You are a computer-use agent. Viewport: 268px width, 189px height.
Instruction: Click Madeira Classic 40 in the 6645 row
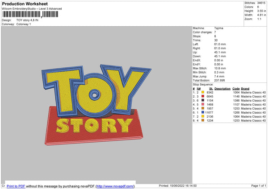[253, 96]
